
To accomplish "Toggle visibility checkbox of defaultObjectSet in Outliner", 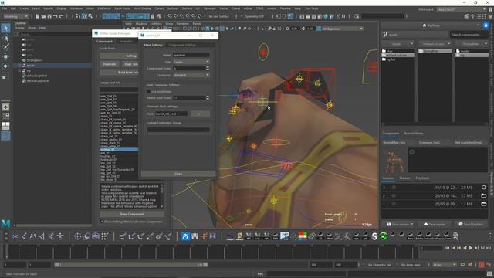I will point(24,80).
